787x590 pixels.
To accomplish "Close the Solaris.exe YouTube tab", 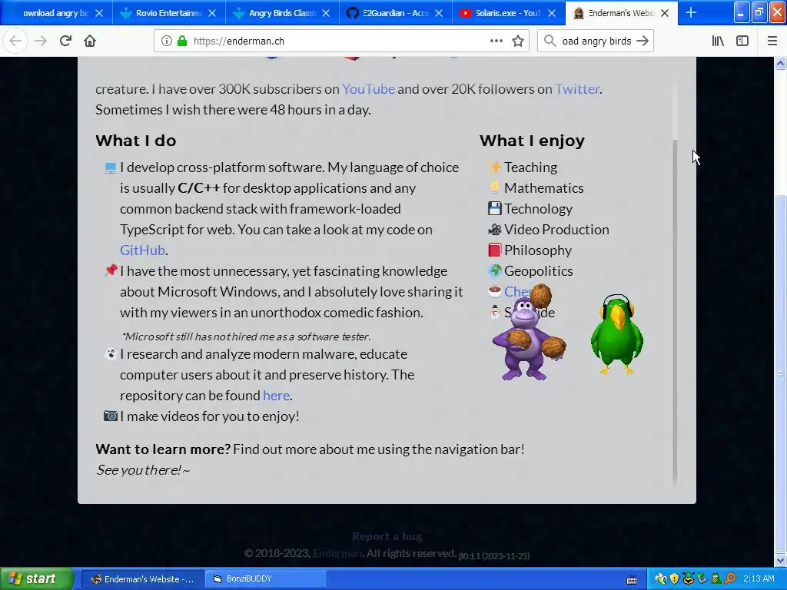I will [x=552, y=13].
